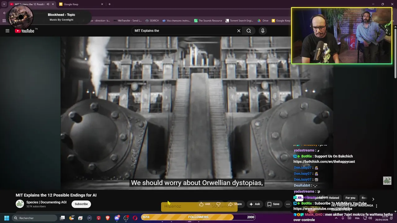Open Discord from the taskbar
Screen dimensions: 397x223
coord(117,218)
